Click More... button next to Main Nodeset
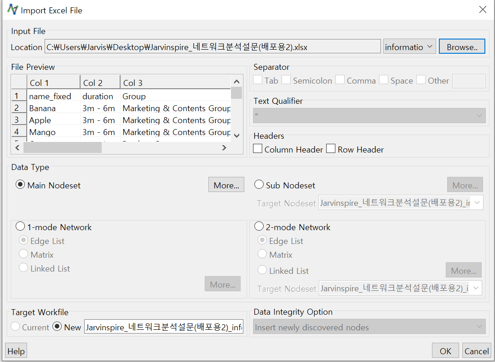The image size is (495, 362). [x=226, y=185]
